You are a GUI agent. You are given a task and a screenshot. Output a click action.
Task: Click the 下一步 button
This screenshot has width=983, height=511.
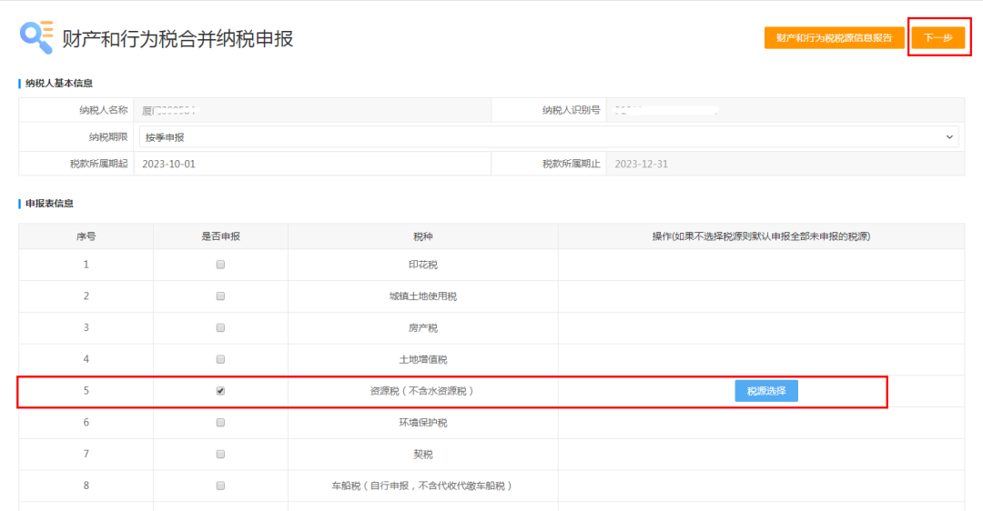coord(937,37)
